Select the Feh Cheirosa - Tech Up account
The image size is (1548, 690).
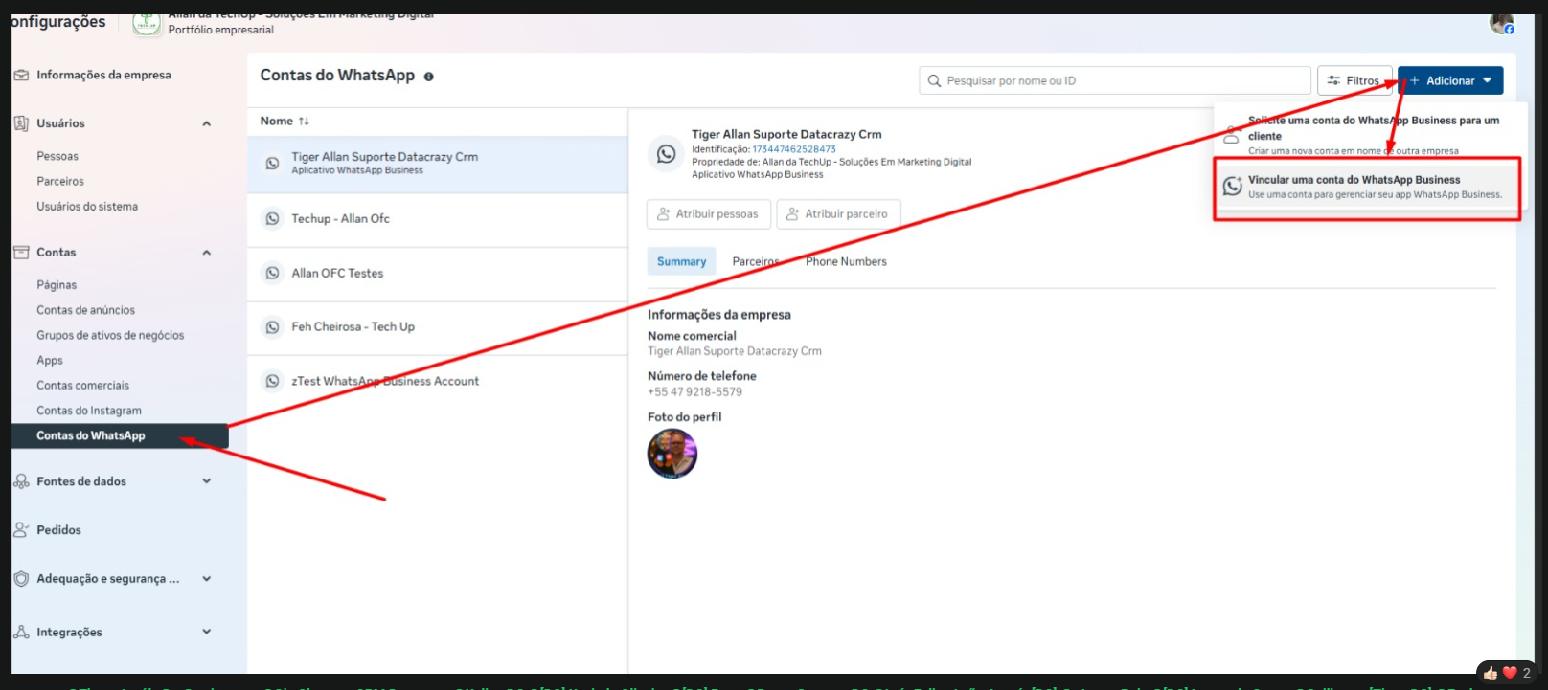pyautogui.click(x=438, y=327)
